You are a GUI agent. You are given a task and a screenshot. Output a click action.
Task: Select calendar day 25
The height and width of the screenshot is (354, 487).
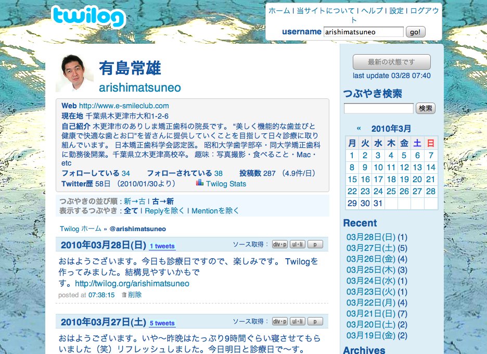[x=391, y=192]
